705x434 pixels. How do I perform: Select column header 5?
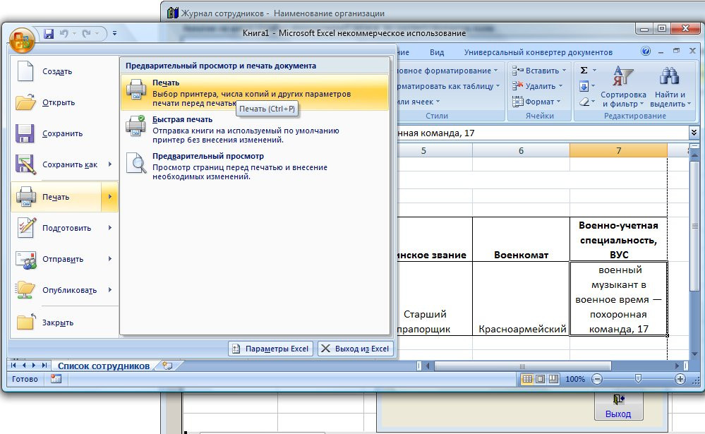point(423,150)
